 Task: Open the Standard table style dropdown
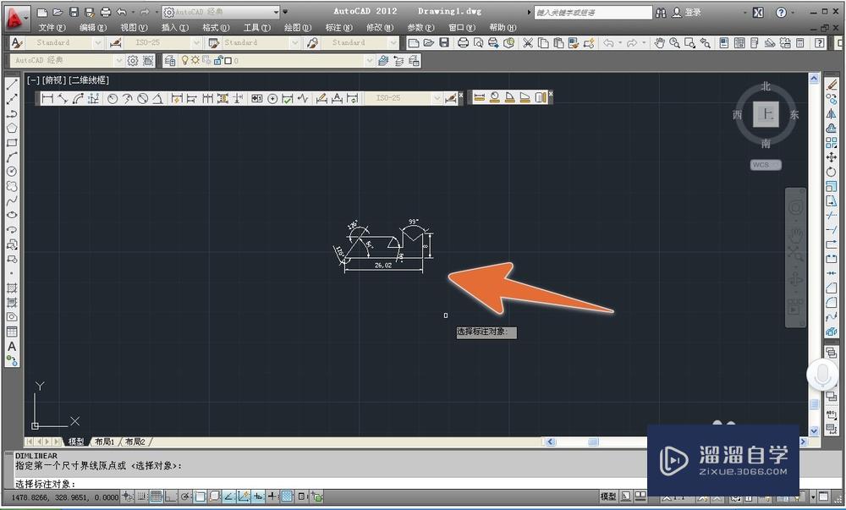point(295,42)
